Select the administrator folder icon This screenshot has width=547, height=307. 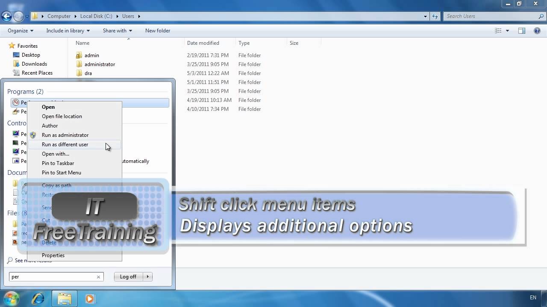(79, 64)
